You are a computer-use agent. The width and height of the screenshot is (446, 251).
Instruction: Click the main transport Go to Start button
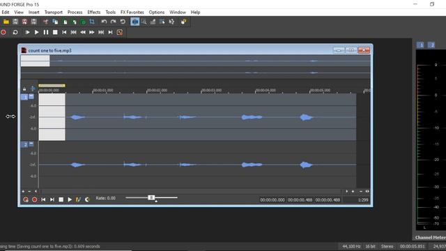coord(64,33)
